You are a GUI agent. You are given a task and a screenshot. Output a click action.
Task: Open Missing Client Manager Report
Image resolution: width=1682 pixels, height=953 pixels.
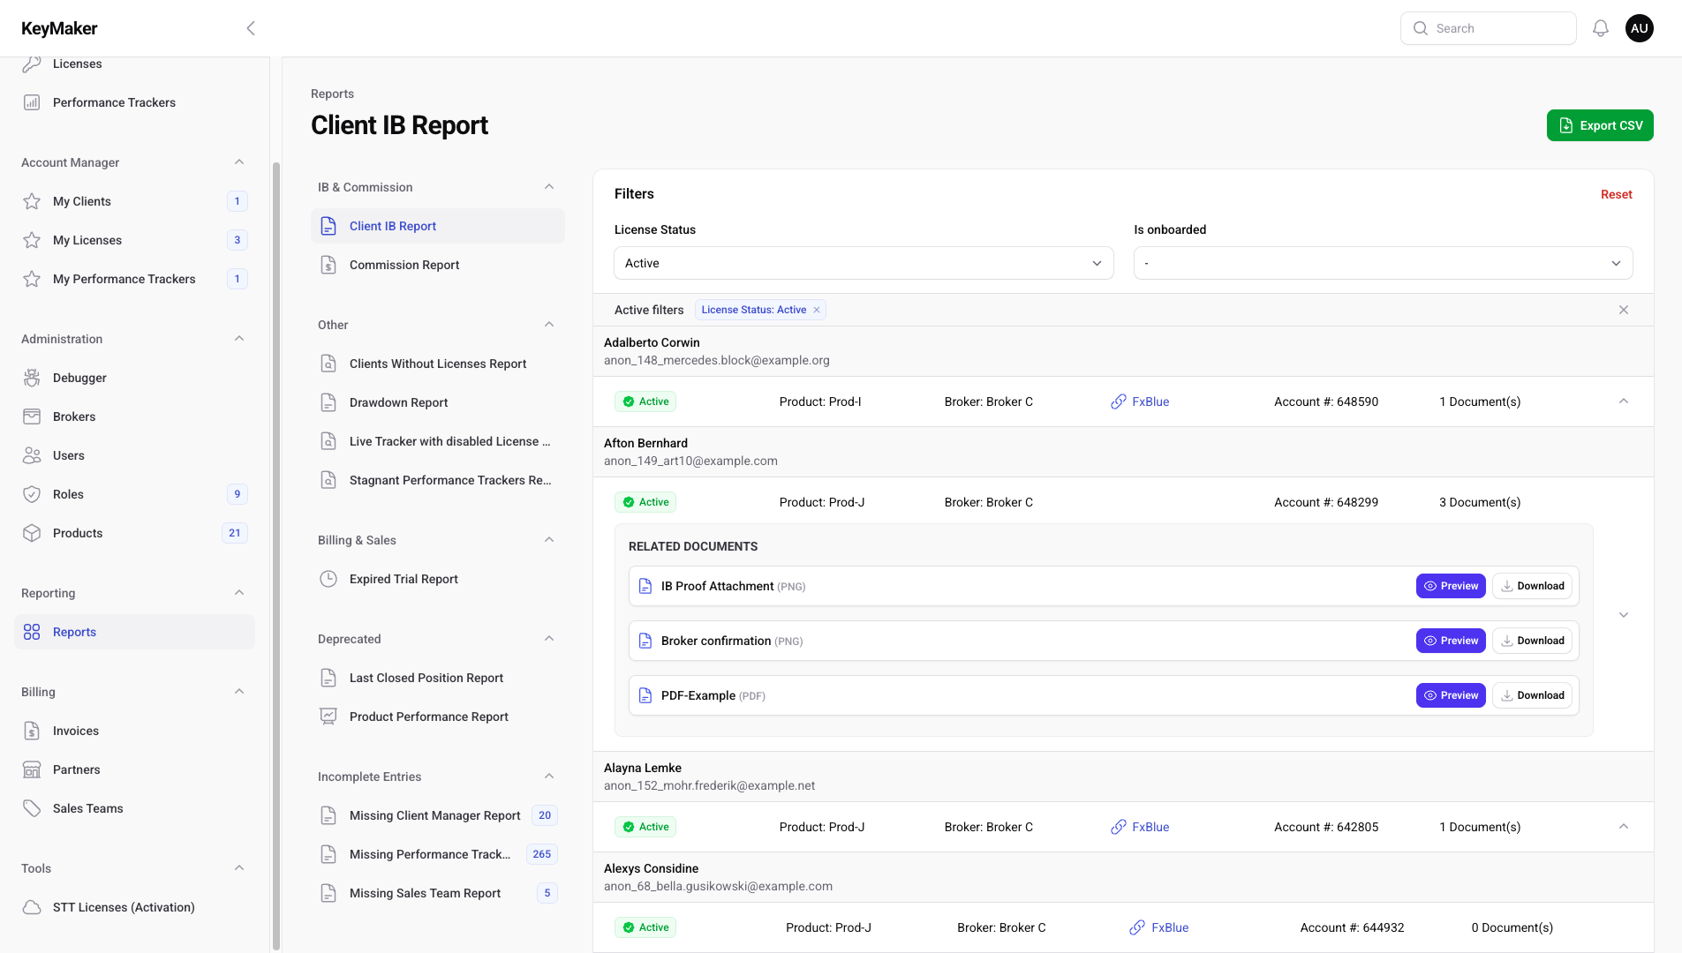click(x=438, y=815)
